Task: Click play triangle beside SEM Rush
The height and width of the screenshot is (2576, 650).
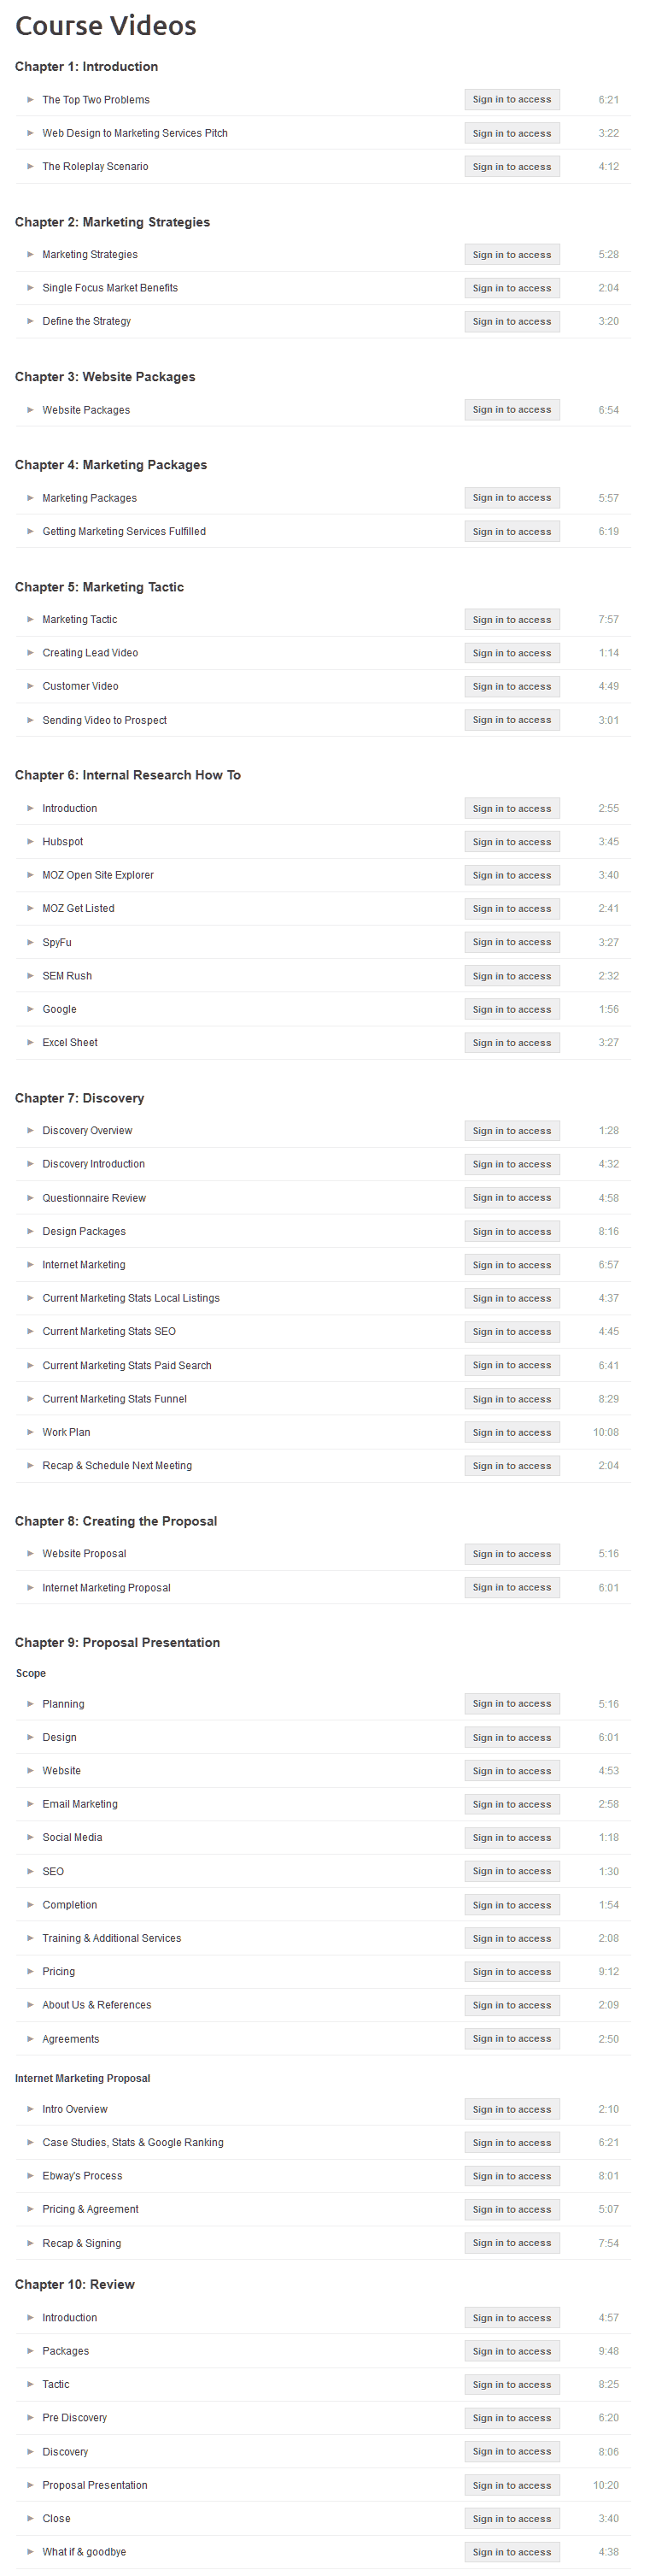Action: point(30,976)
